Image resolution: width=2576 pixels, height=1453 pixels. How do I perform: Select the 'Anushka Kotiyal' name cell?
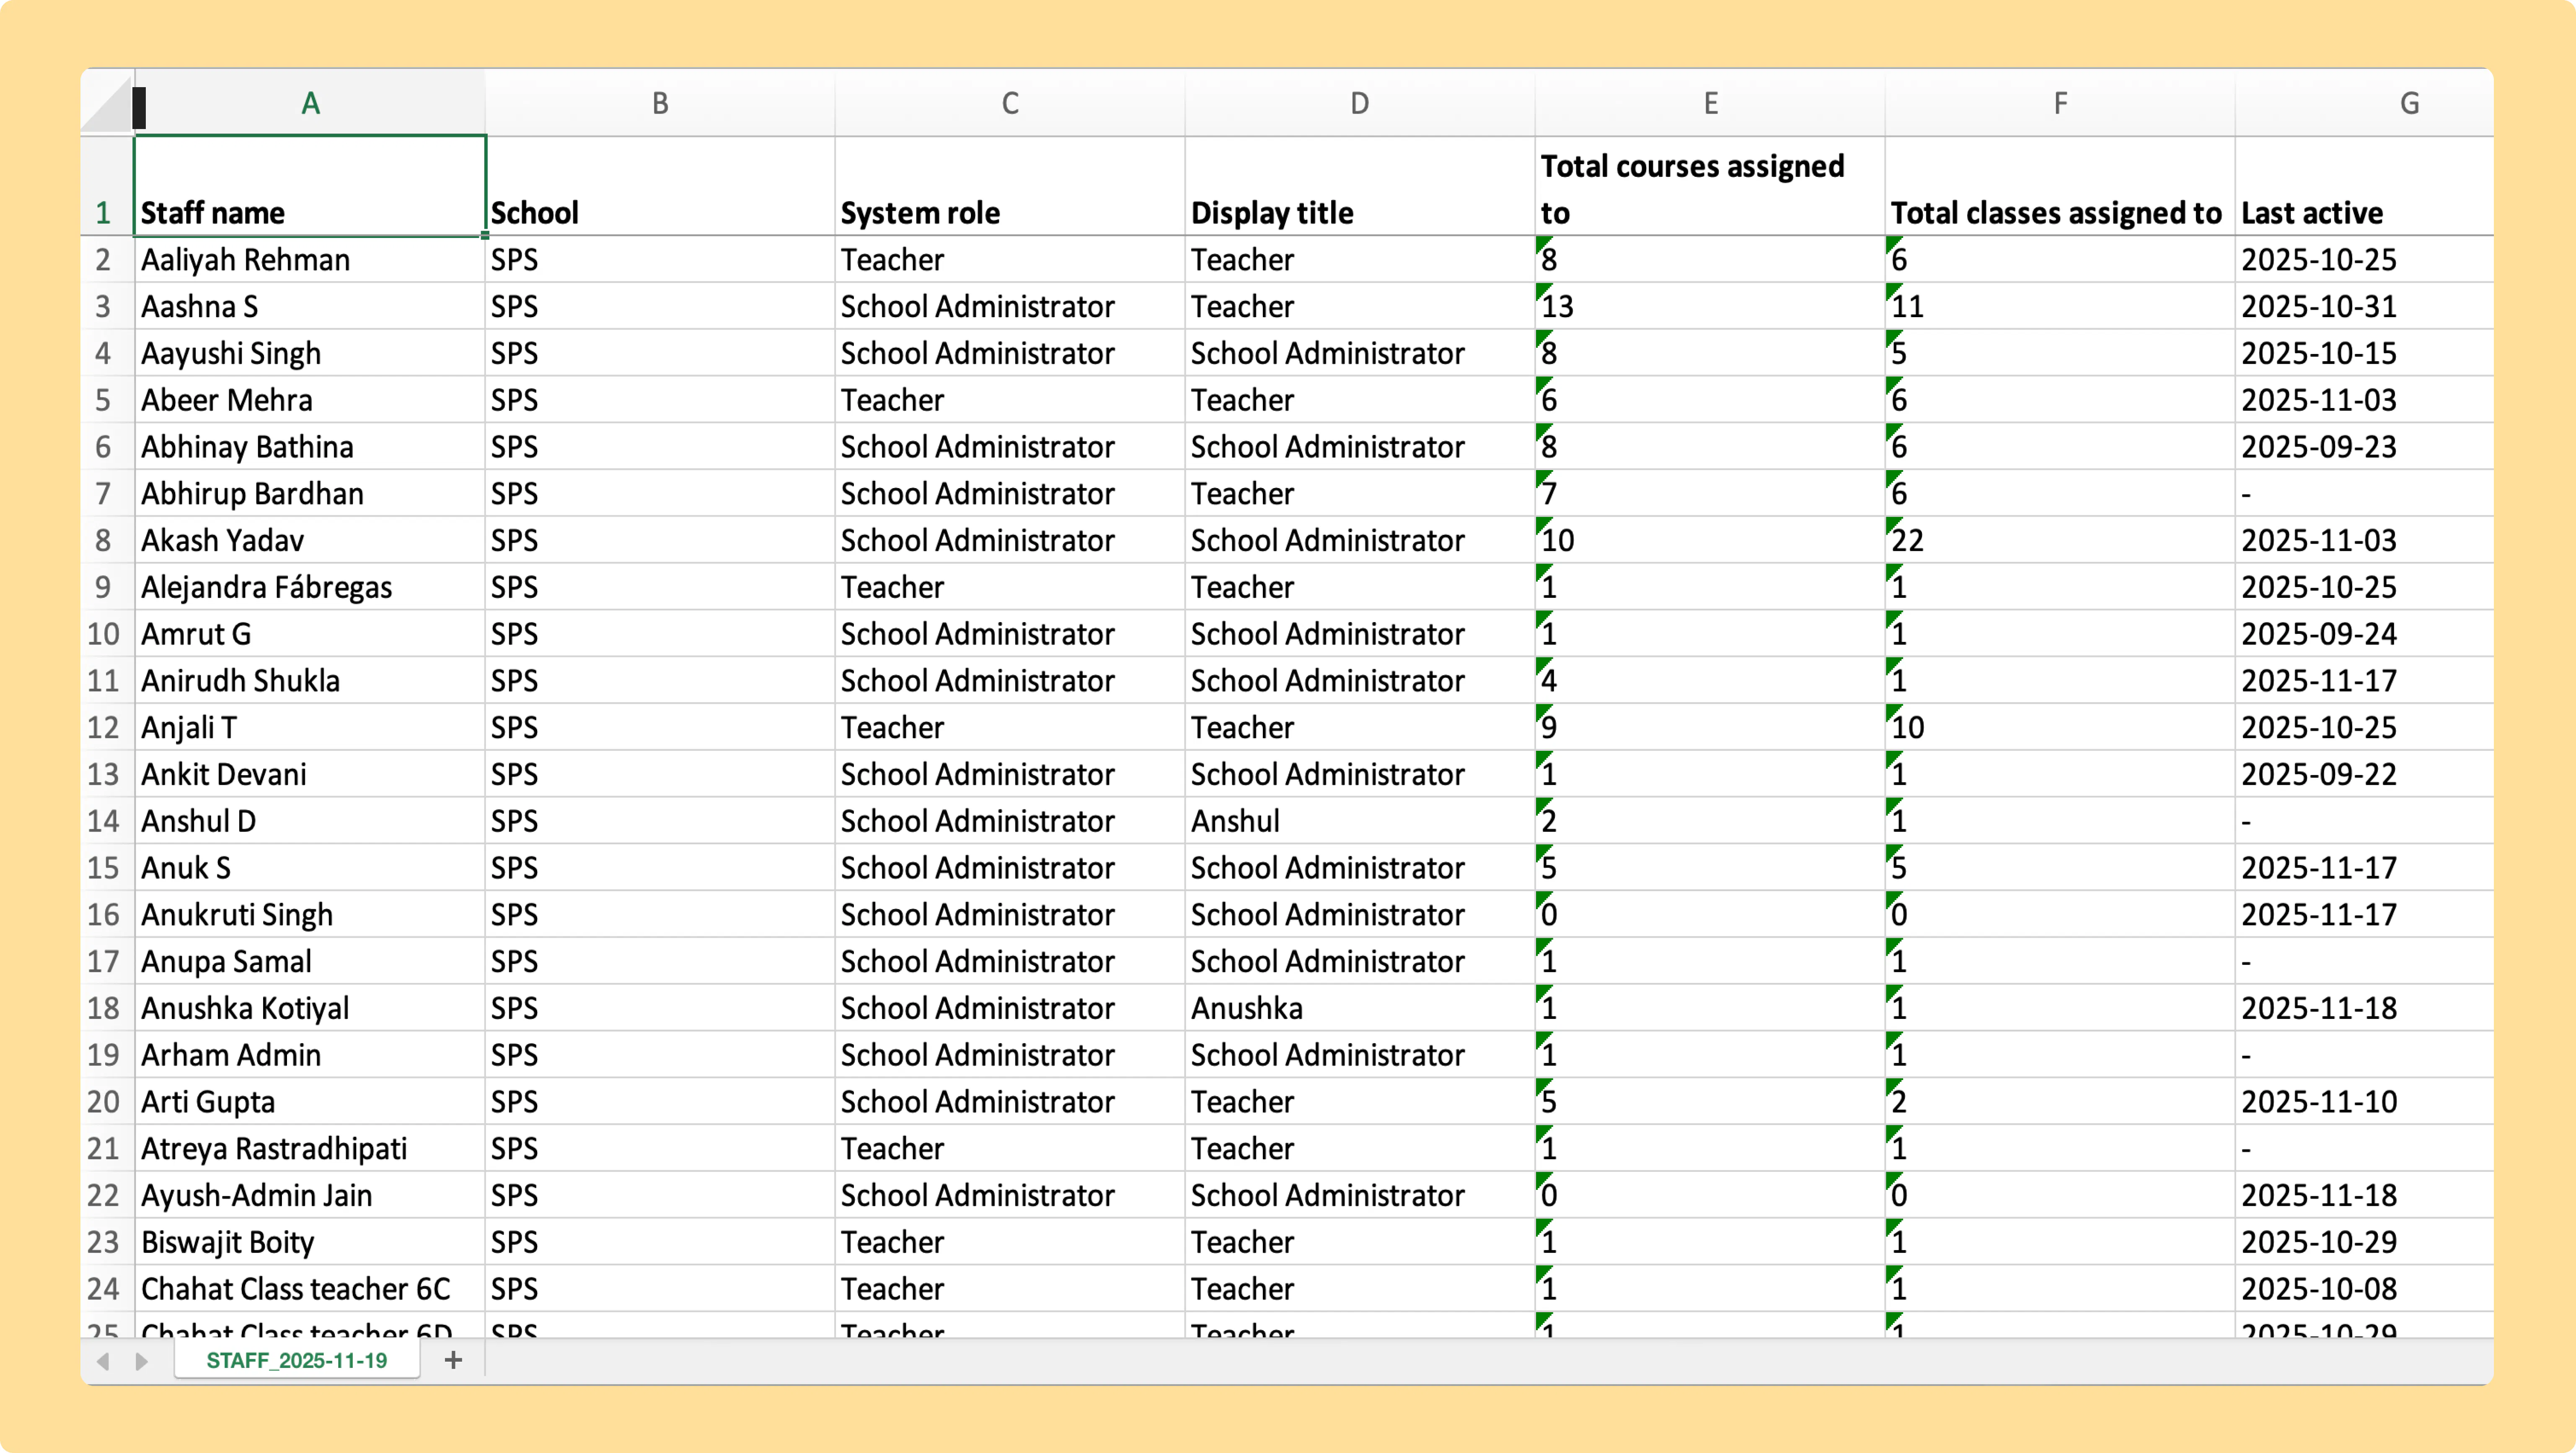point(310,1008)
